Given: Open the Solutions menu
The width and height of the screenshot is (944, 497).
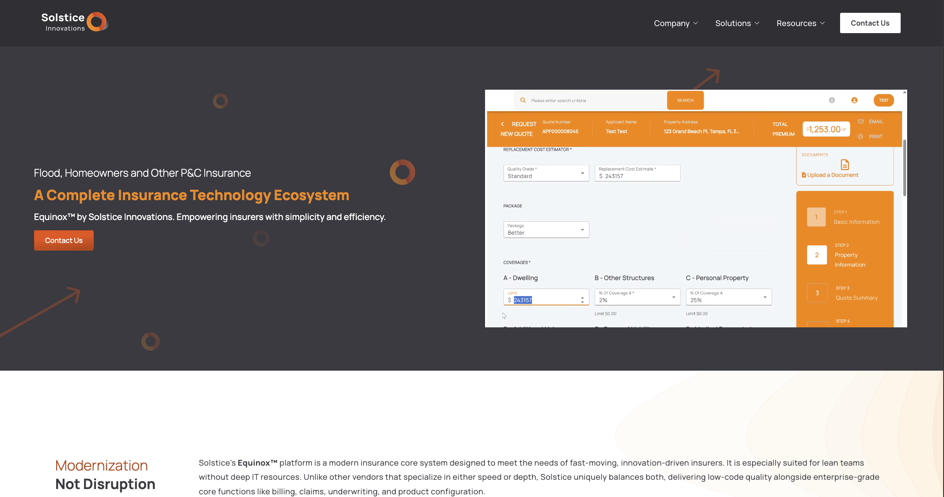Looking at the screenshot, I should pyautogui.click(x=737, y=23).
